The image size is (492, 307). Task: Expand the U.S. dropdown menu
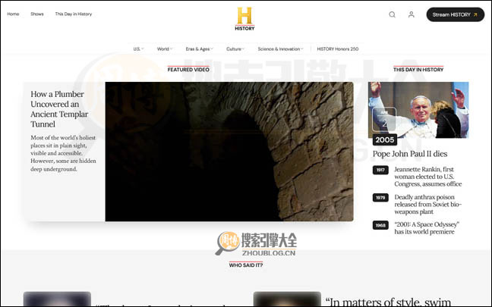[138, 49]
